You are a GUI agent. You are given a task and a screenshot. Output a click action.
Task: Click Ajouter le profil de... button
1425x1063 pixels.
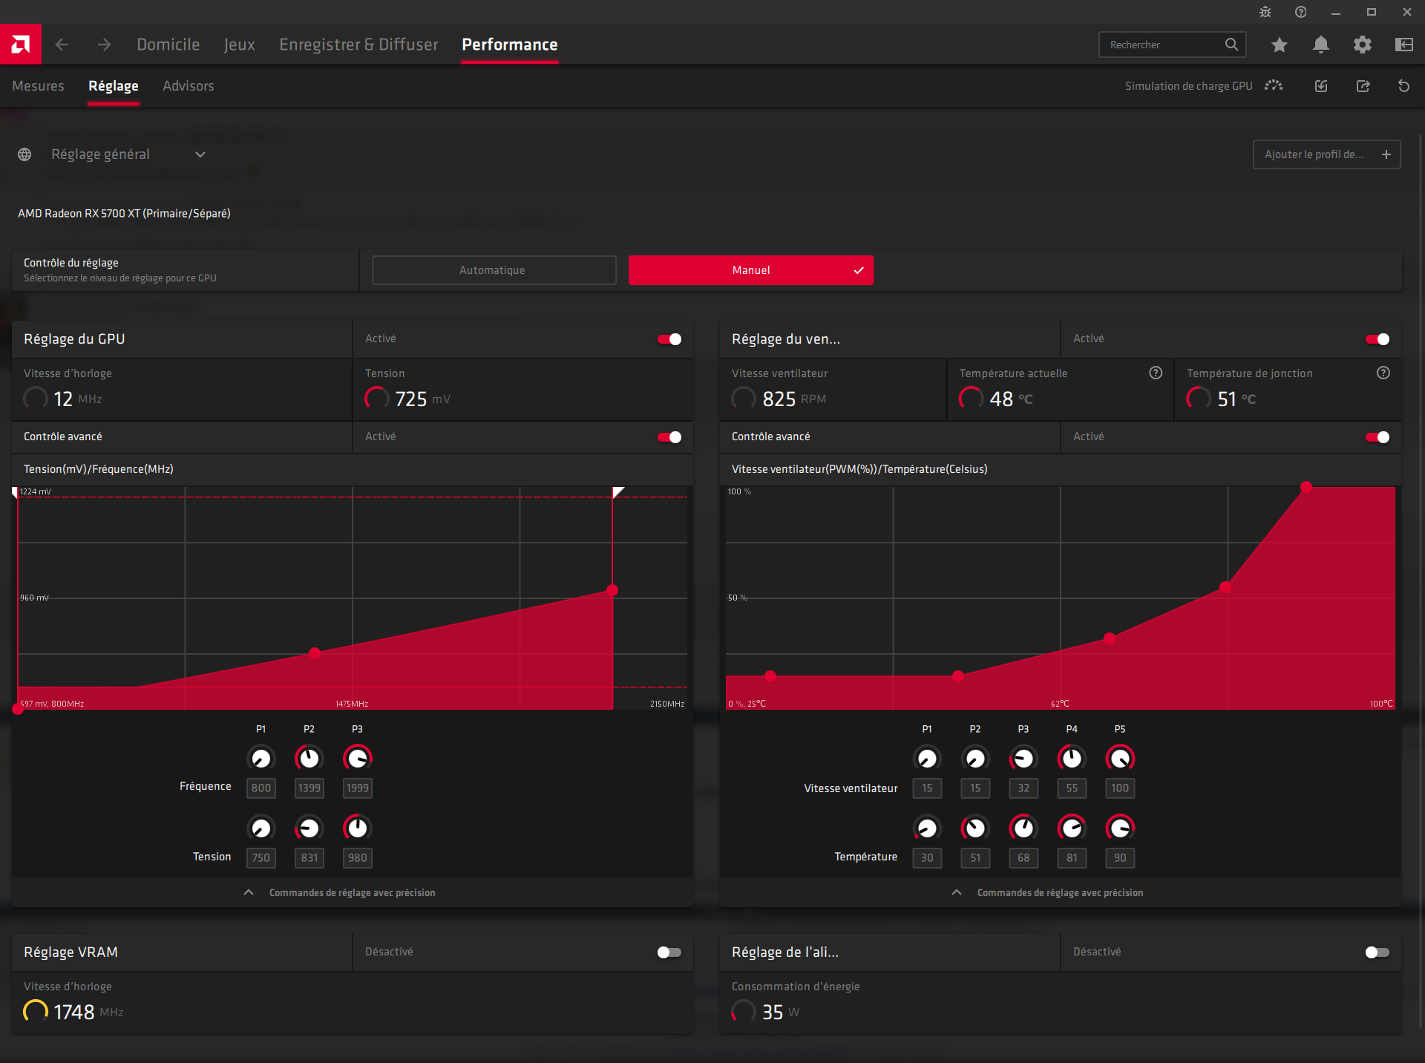[1326, 154]
